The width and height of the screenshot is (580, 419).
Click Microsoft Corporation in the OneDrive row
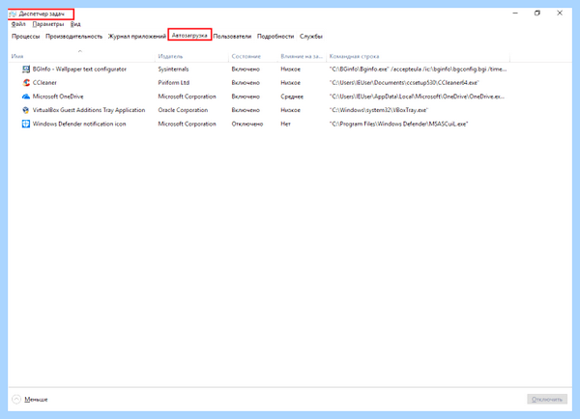click(187, 97)
